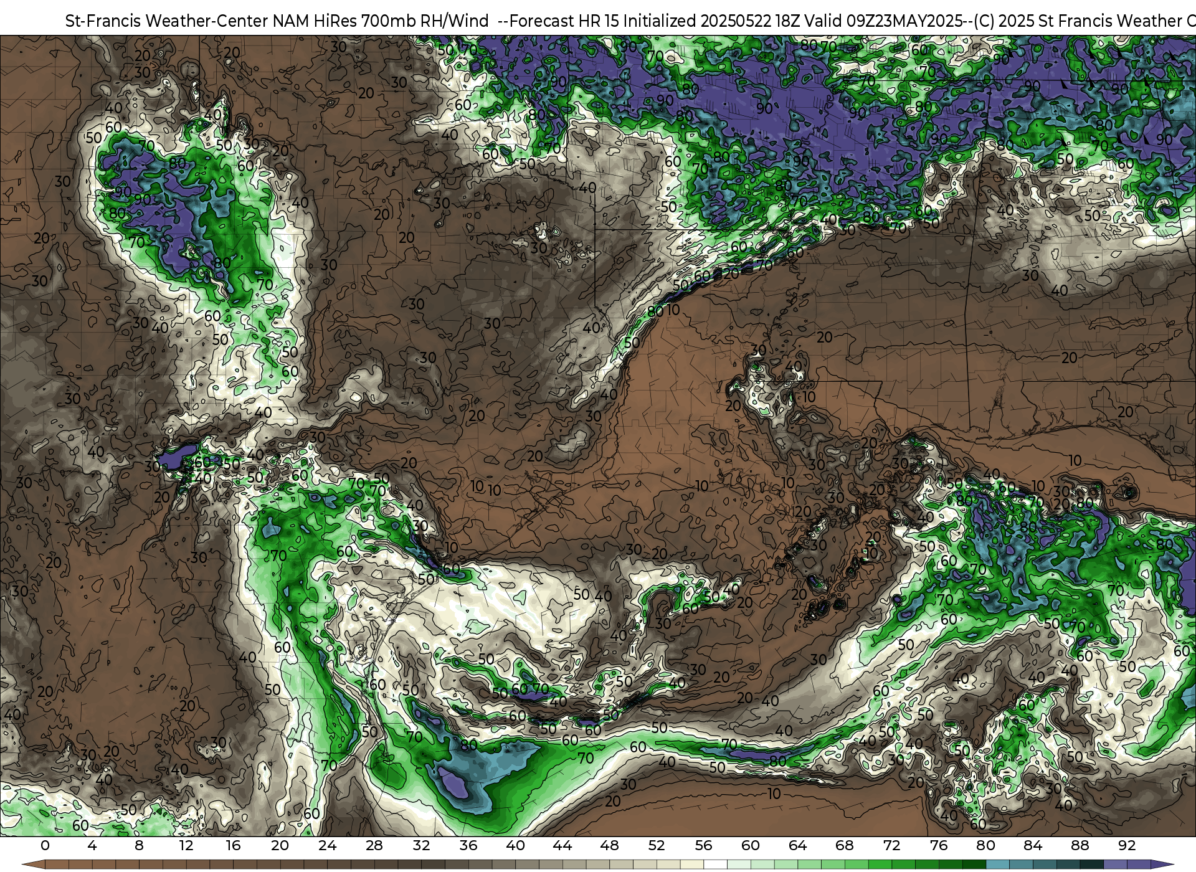Viewport: 1196px width, 872px height.
Task: Click 'NAM HiRes 700mb RH/Wind' title text
Action: 381,21
